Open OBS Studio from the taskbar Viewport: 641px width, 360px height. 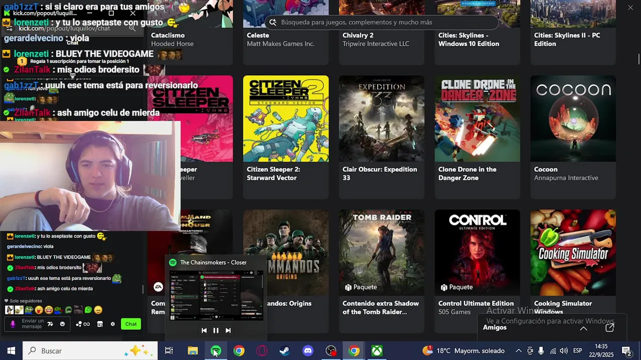click(x=331, y=351)
